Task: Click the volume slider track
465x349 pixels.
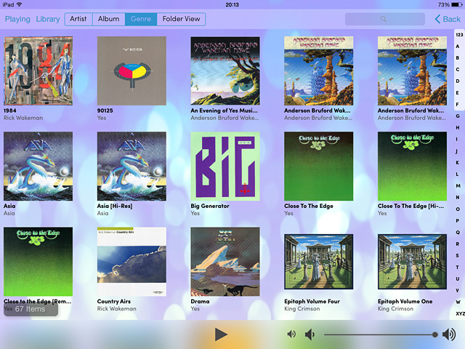Action: 378,334
